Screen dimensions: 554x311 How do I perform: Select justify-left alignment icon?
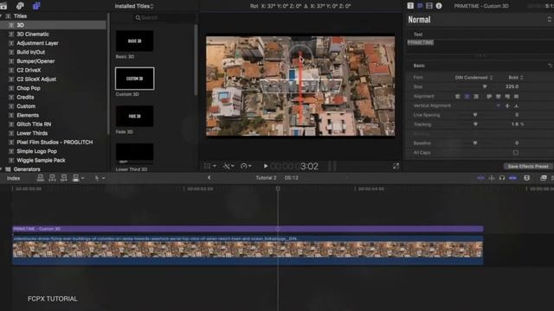(489, 96)
